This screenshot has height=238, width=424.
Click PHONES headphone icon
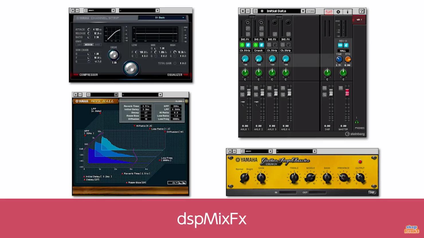357,122
